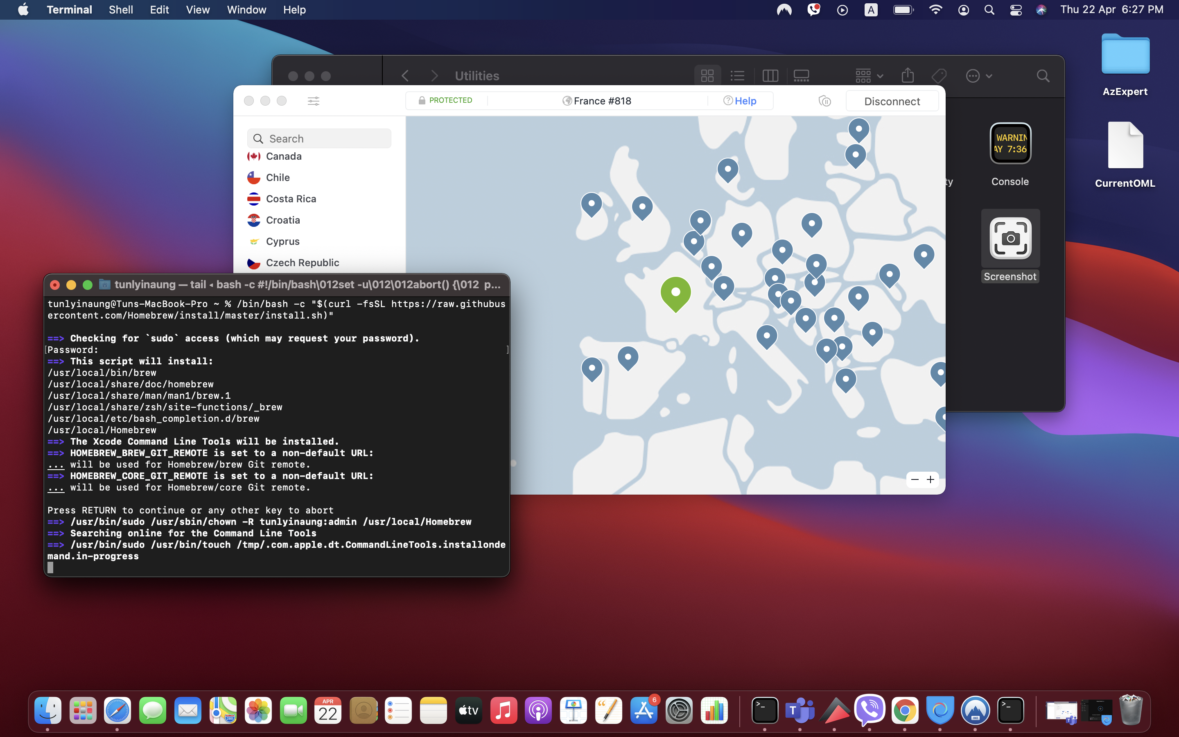The image size is (1179, 737).
Task: Open the Shell menu
Action: tap(120, 10)
